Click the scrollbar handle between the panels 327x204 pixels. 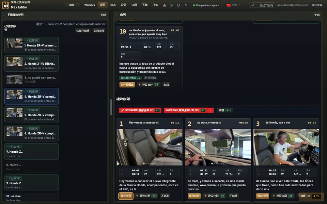[111, 107]
